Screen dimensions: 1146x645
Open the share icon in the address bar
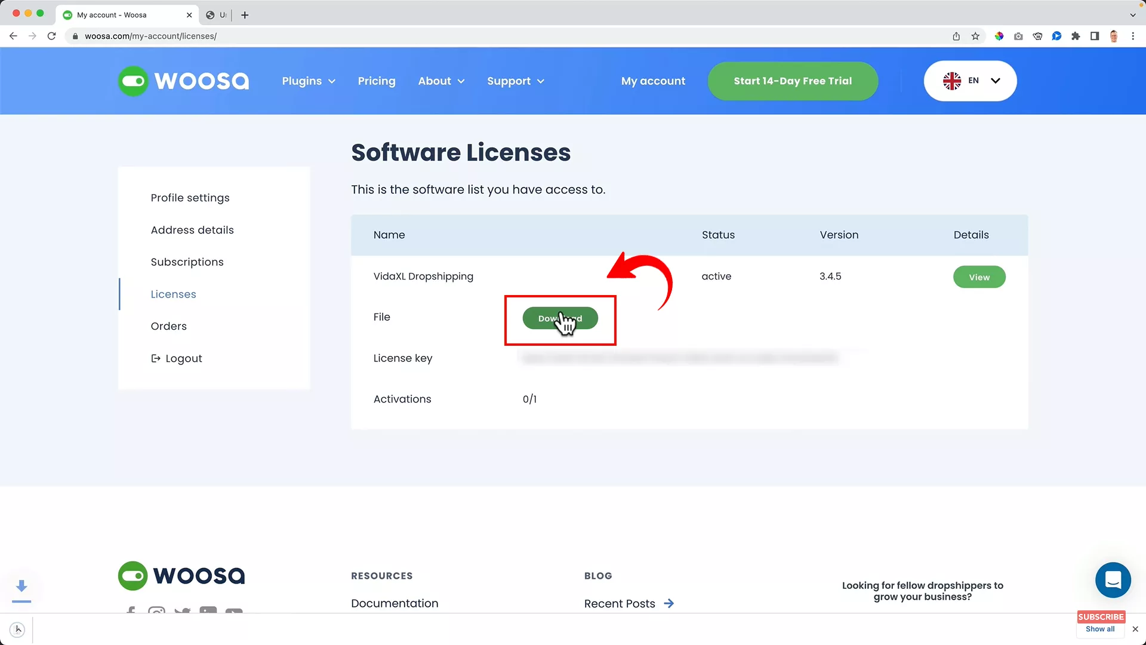(956, 36)
